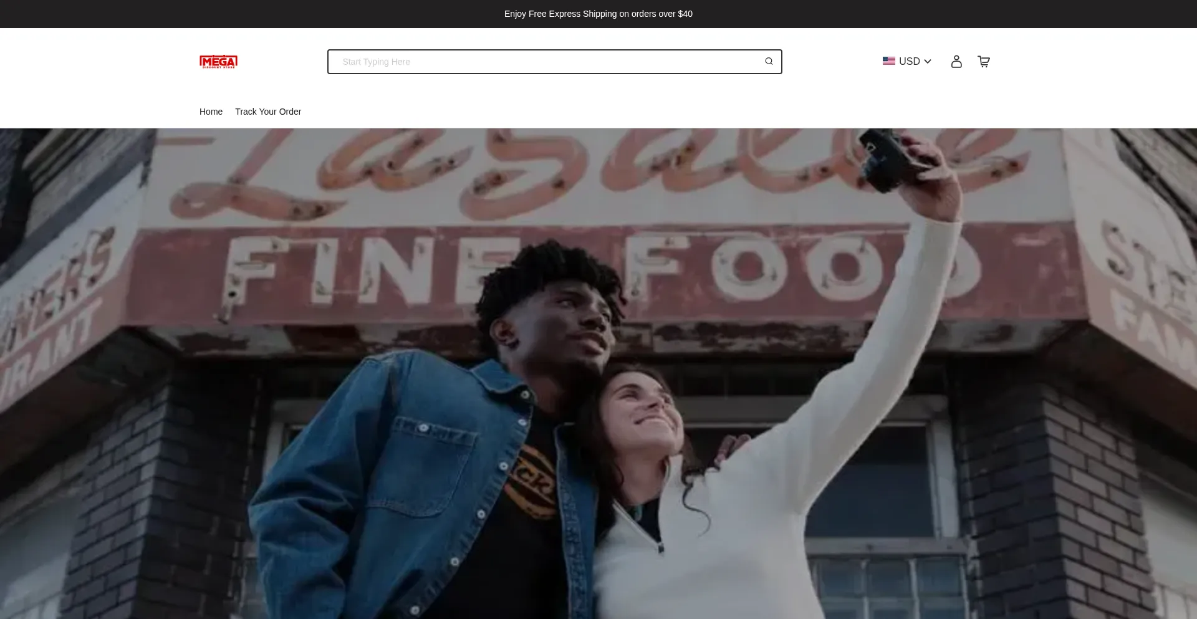Go to the Home menu item
This screenshot has width=1197, height=619.
pyautogui.click(x=211, y=112)
